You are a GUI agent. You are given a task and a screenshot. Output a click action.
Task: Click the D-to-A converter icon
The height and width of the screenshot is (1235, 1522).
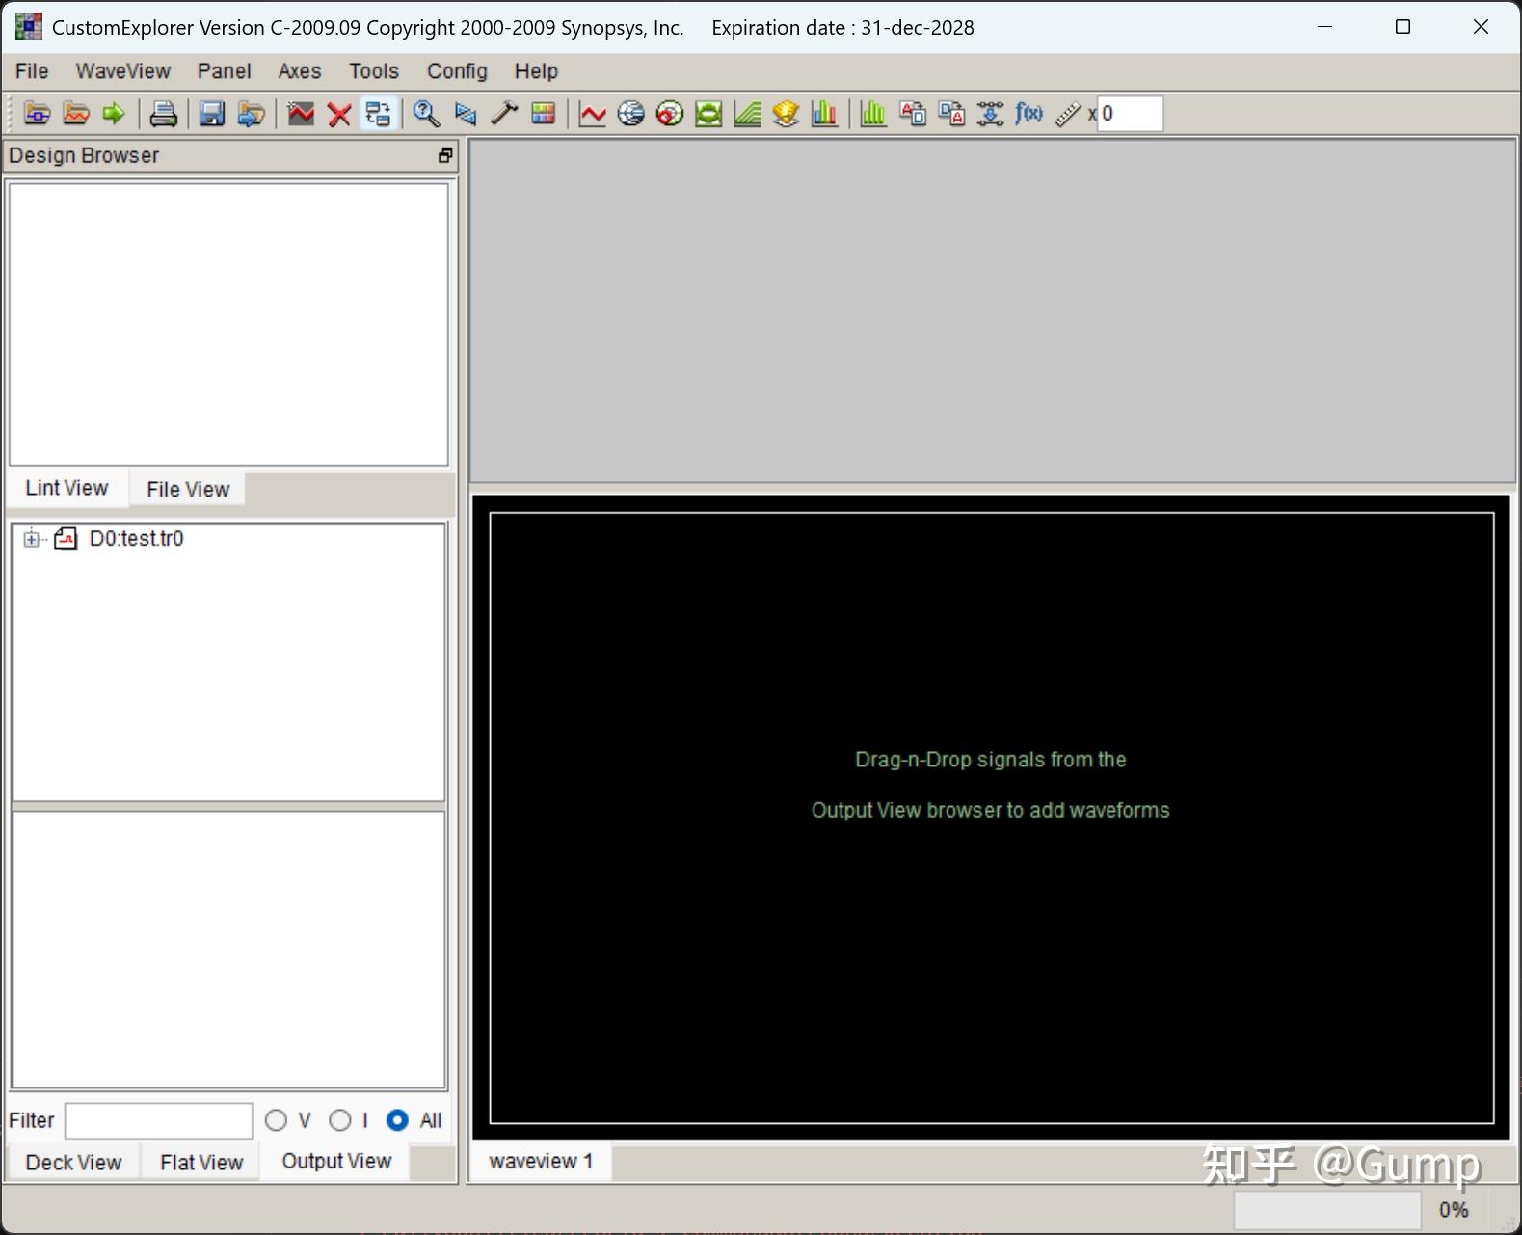point(951,114)
